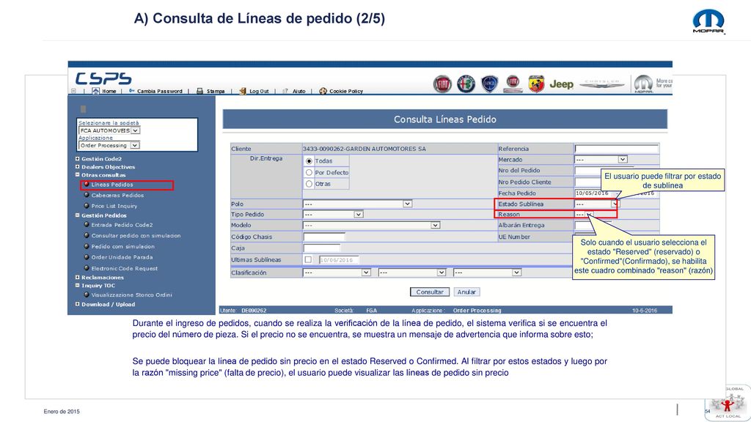The width and height of the screenshot is (751, 422).
Task: Click the Chrysler wings logo
Action: click(x=602, y=84)
